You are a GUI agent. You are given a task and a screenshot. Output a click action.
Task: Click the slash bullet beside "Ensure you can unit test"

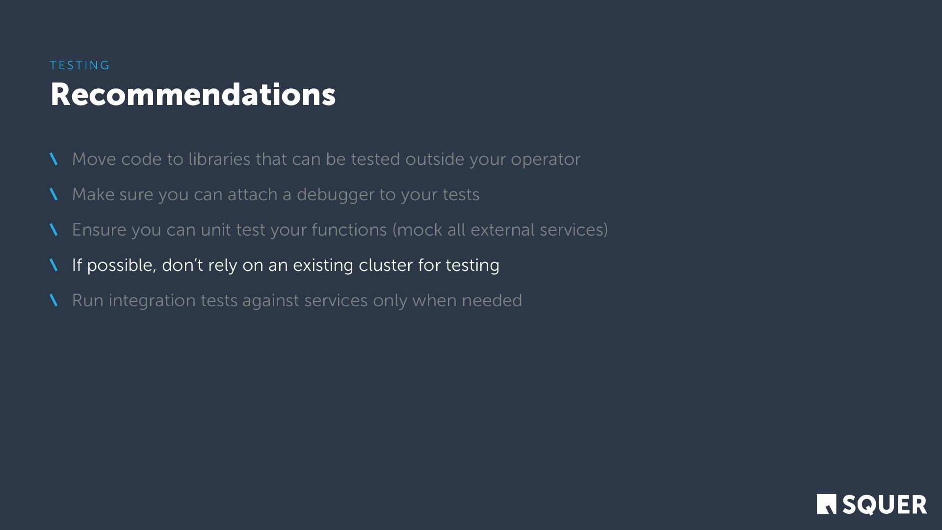54,230
